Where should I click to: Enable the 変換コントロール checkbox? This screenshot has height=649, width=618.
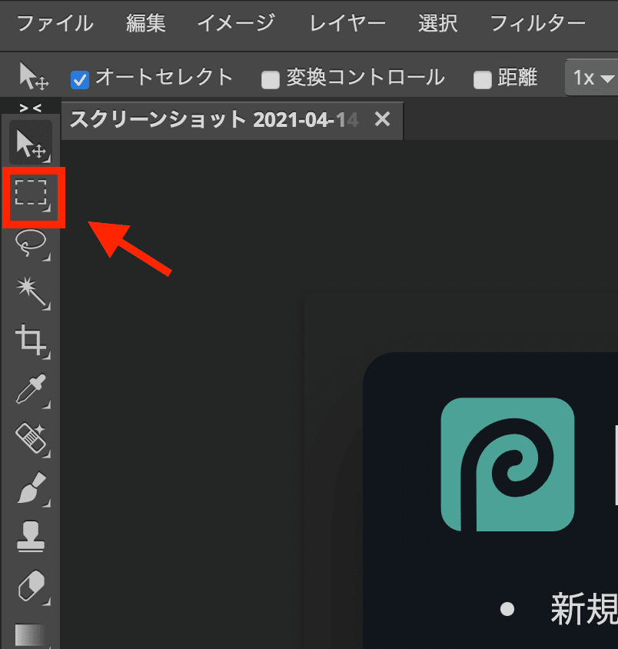click(x=270, y=78)
